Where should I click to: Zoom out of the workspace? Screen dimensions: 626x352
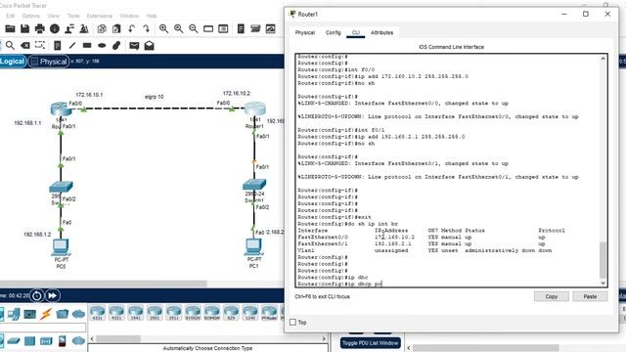point(194,28)
